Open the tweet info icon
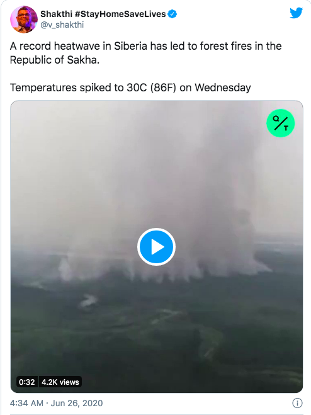Screen dimensions: 311x415 click(x=297, y=403)
